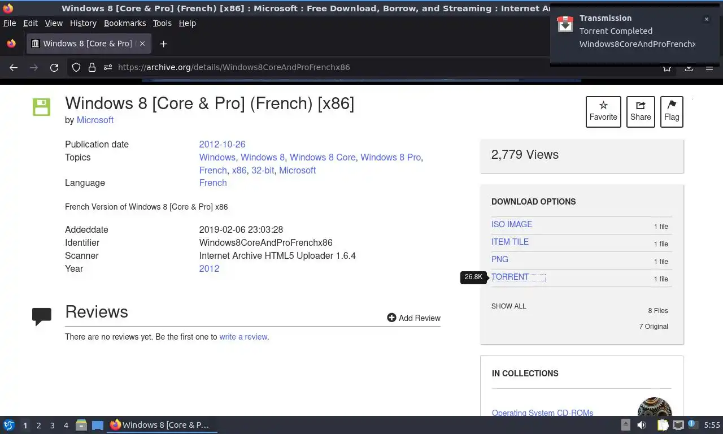Click Add Review
The height and width of the screenshot is (434, 723).
(413, 318)
